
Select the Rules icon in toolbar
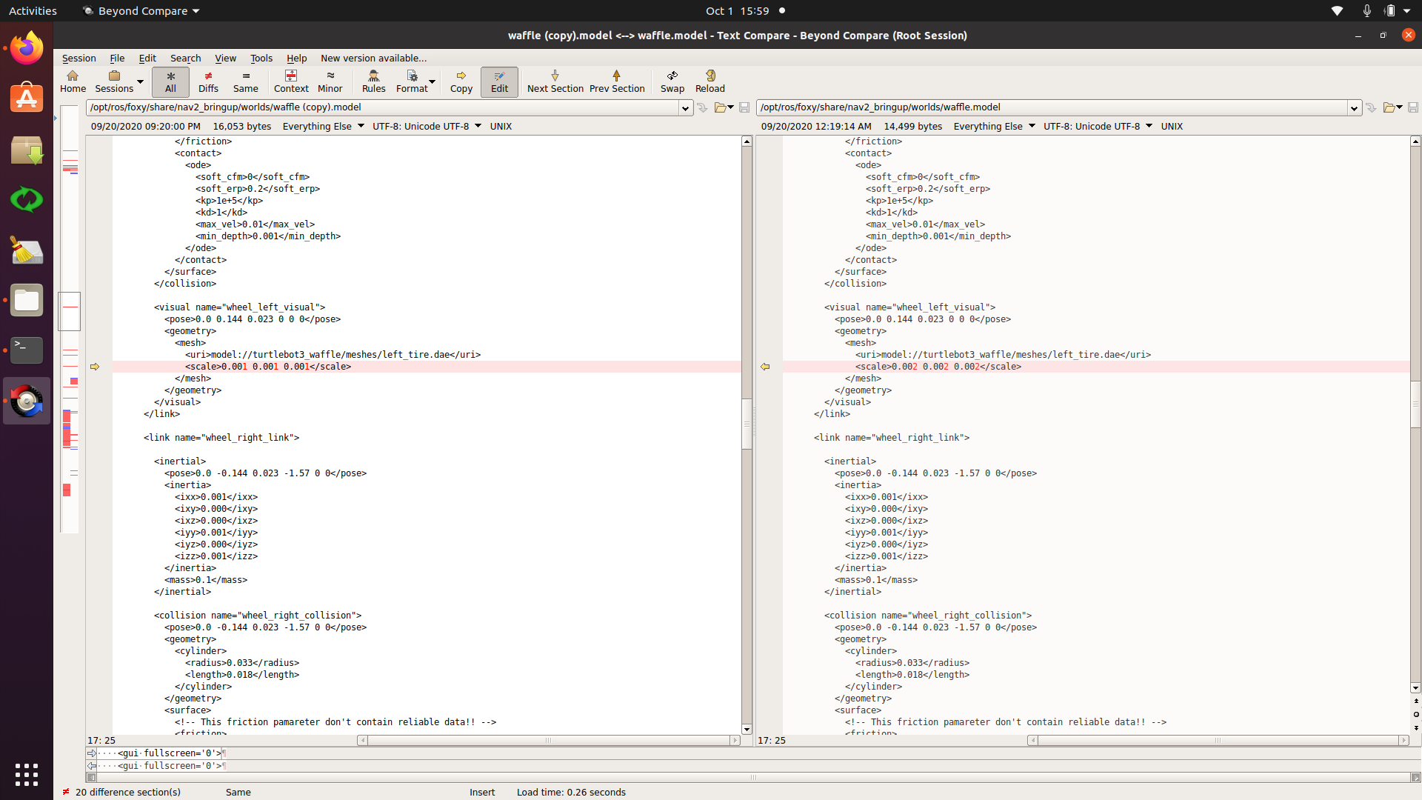pyautogui.click(x=371, y=80)
